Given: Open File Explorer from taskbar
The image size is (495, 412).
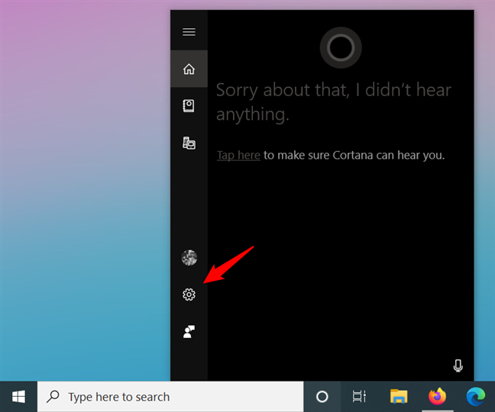Looking at the screenshot, I should [399, 396].
